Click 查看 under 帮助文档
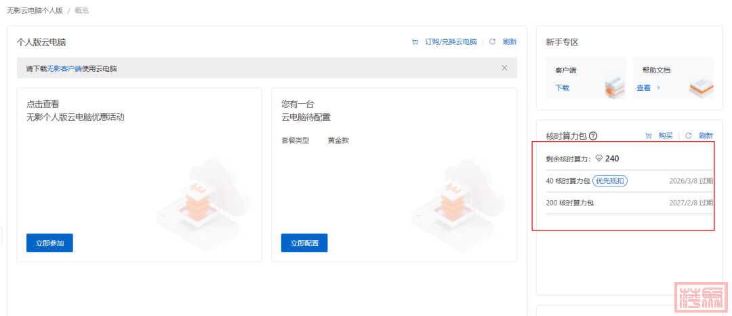The height and width of the screenshot is (316, 732). pyautogui.click(x=643, y=87)
